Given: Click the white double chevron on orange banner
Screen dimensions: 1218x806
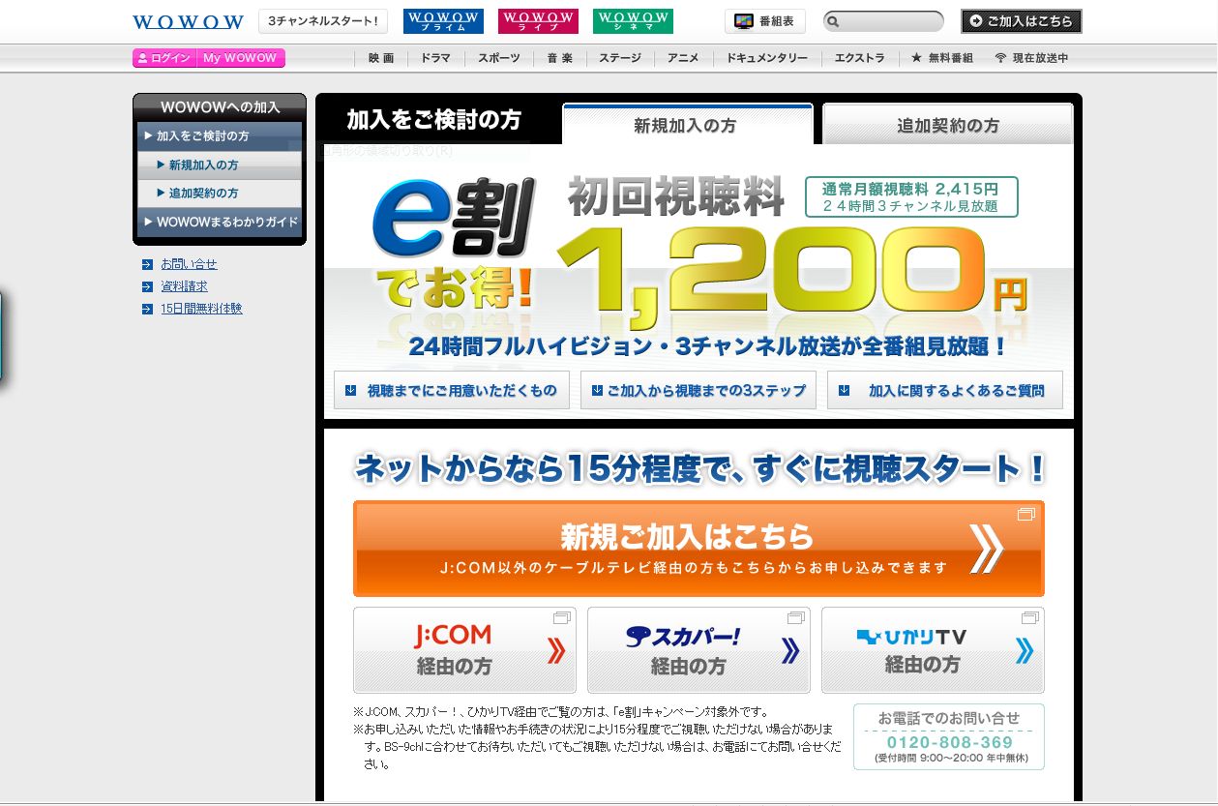Looking at the screenshot, I should (x=987, y=550).
